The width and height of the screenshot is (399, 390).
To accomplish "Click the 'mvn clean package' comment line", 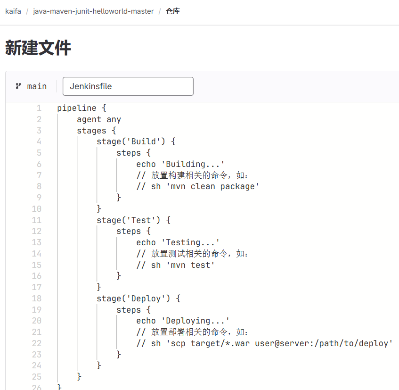I will point(198,186).
